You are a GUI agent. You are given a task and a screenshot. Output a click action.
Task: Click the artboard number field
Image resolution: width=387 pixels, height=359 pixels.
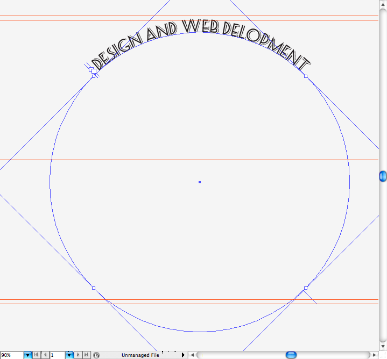click(x=58, y=355)
